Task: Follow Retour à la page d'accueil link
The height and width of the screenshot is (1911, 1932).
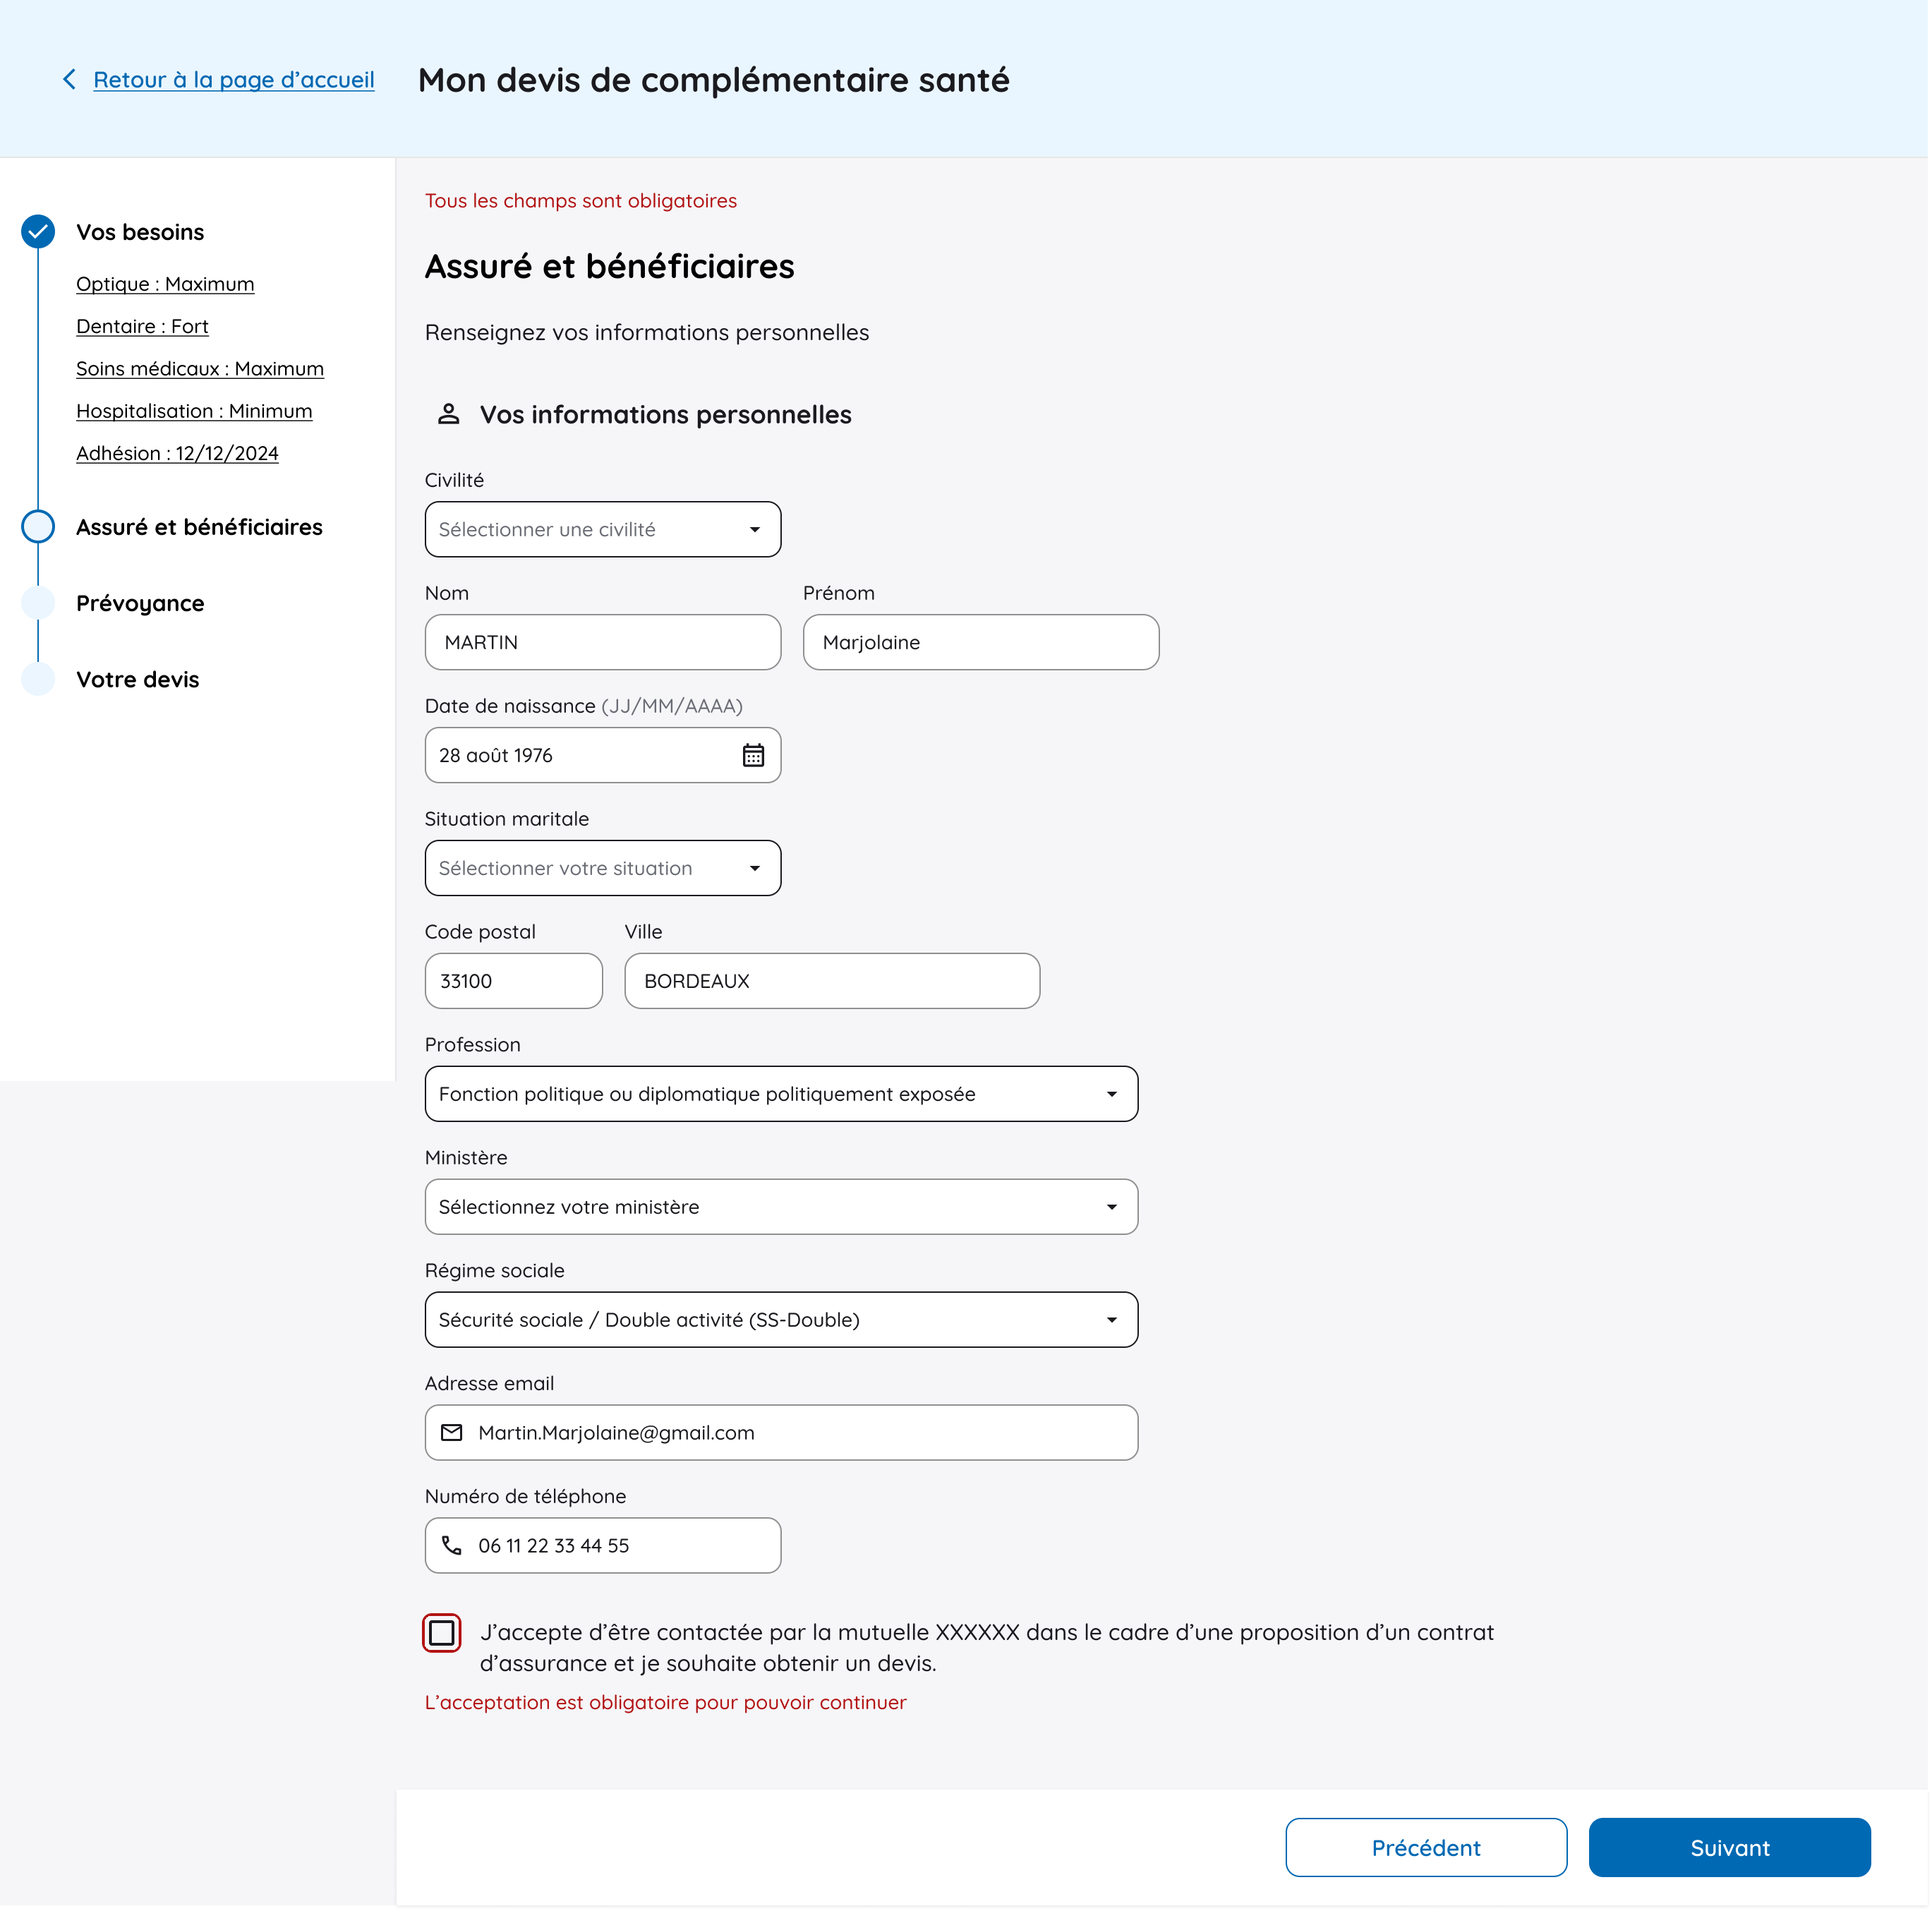Action: pyautogui.click(x=234, y=80)
